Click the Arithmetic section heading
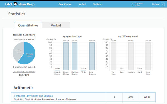Viewport: 167px width, 104px height. (23, 88)
